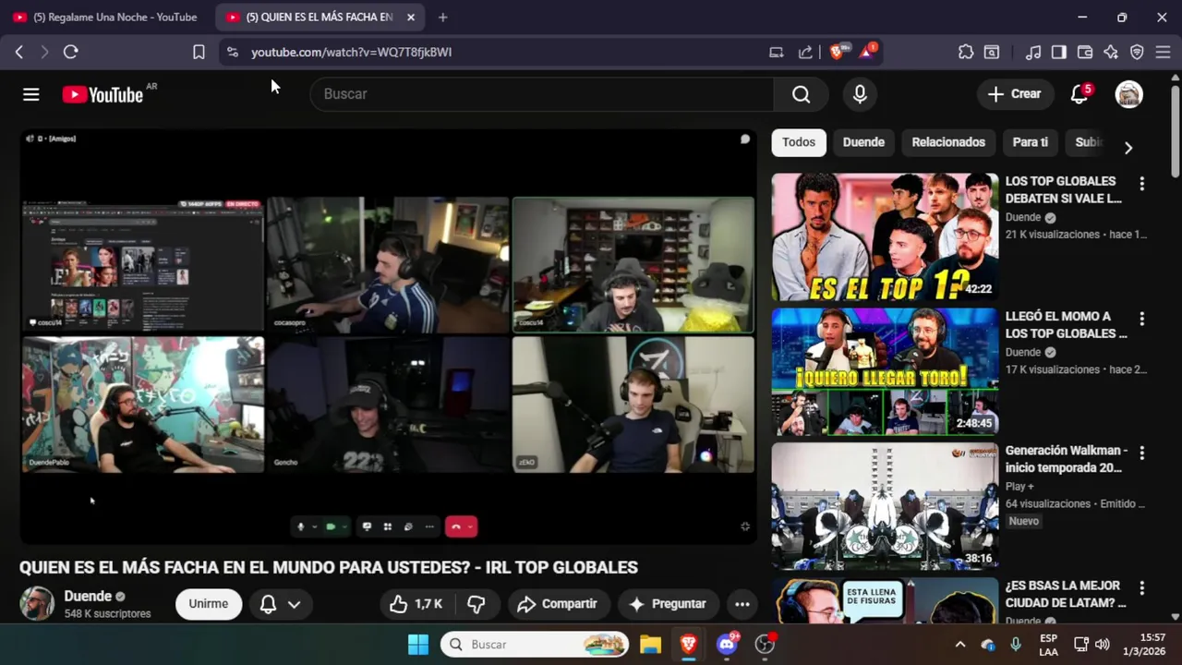This screenshot has height=665, width=1182.
Task: Show more filter chips with right arrow
Action: tap(1128, 148)
